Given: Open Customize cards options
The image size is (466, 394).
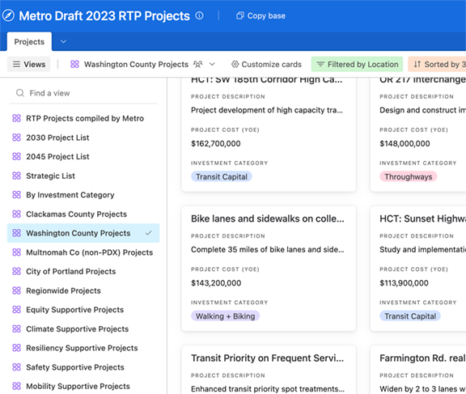Looking at the screenshot, I should (266, 64).
